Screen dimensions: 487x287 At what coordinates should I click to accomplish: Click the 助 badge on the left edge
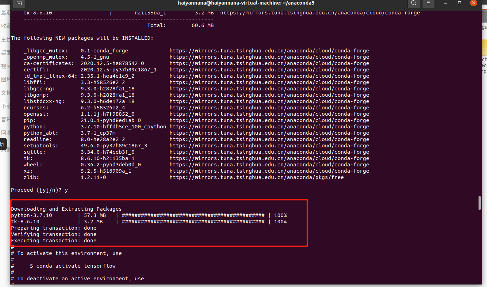click(x=2, y=144)
